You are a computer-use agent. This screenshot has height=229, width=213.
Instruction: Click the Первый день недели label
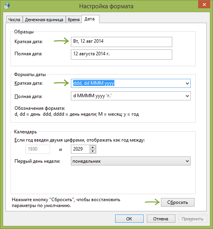[x=37, y=161]
